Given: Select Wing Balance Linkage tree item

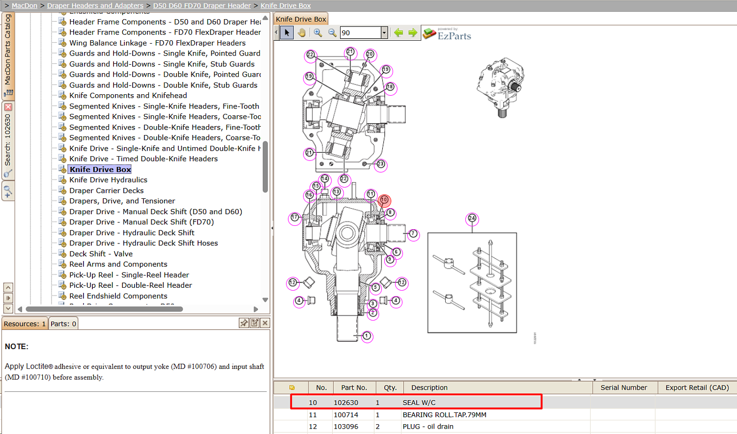Looking at the screenshot, I should pyautogui.click(x=157, y=43).
